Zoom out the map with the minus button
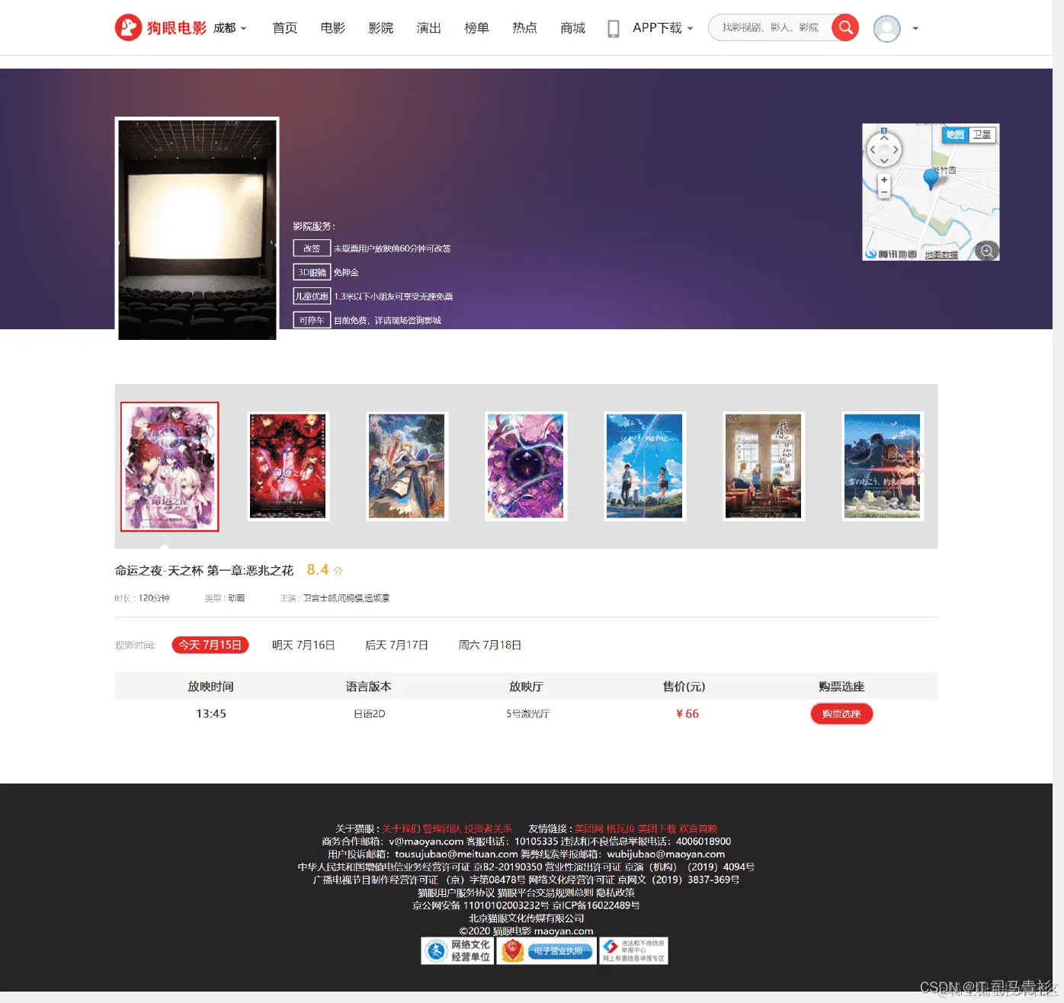The image size is (1064, 1003). click(x=884, y=192)
